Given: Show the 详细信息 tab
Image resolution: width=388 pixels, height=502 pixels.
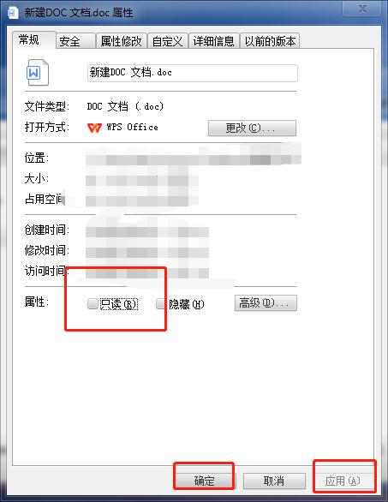Looking at the screenshot, I should (214, 41).
